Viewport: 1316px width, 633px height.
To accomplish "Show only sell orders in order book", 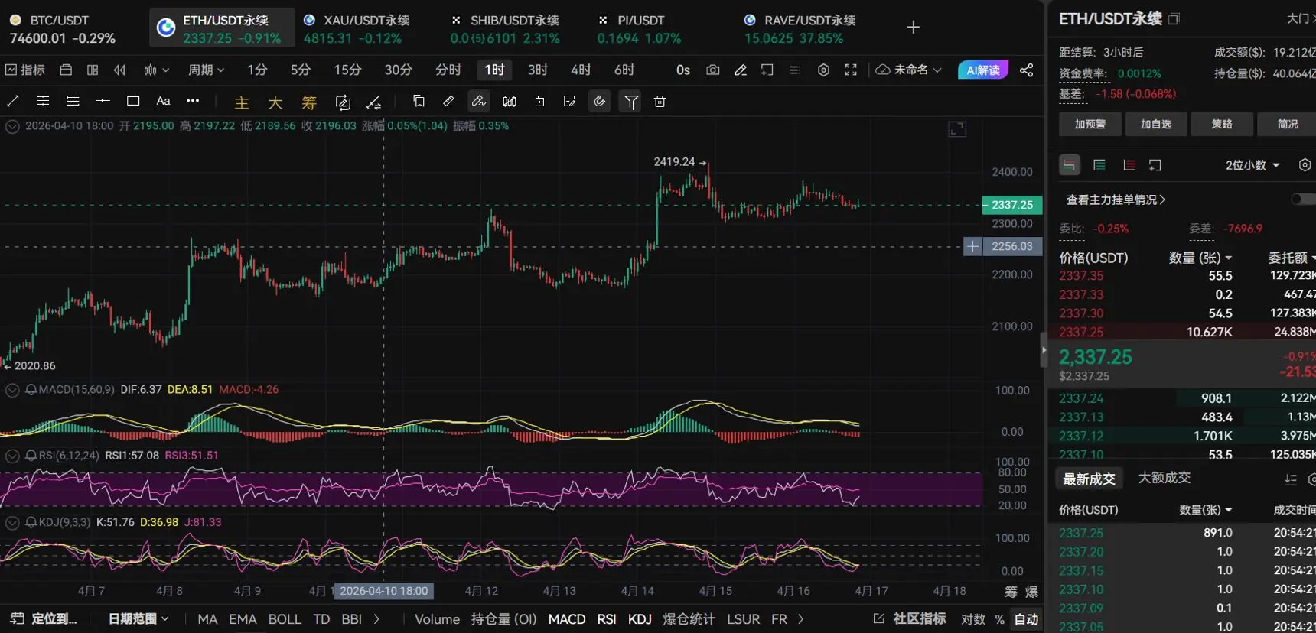I will [x=1129, y=165].
